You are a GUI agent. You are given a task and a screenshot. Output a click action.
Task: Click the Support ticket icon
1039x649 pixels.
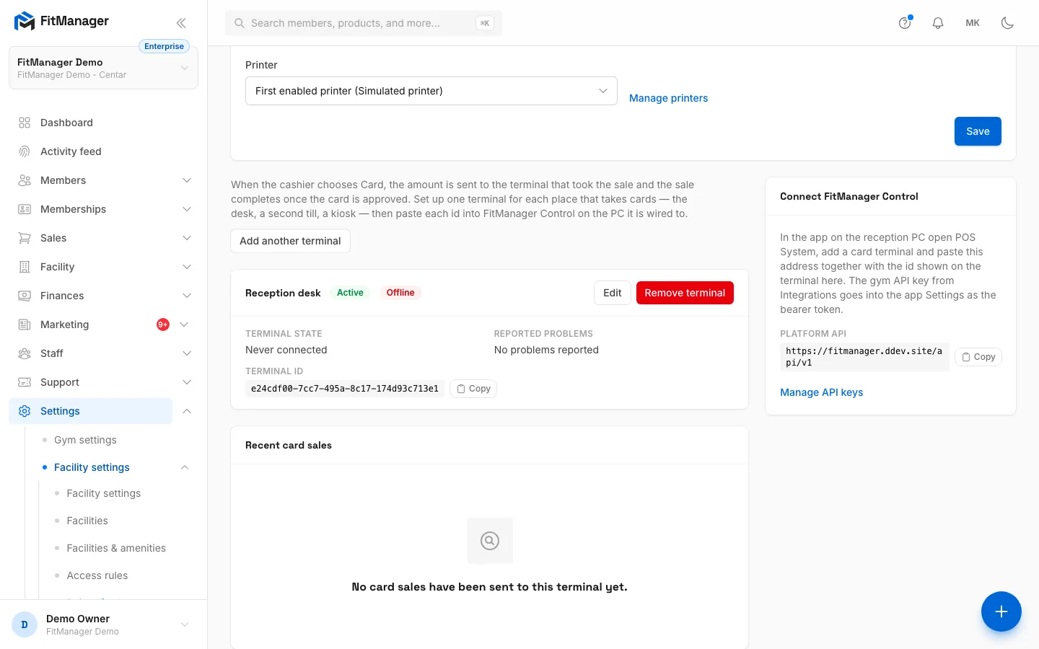pyautogui.click(x=25, y=382)
